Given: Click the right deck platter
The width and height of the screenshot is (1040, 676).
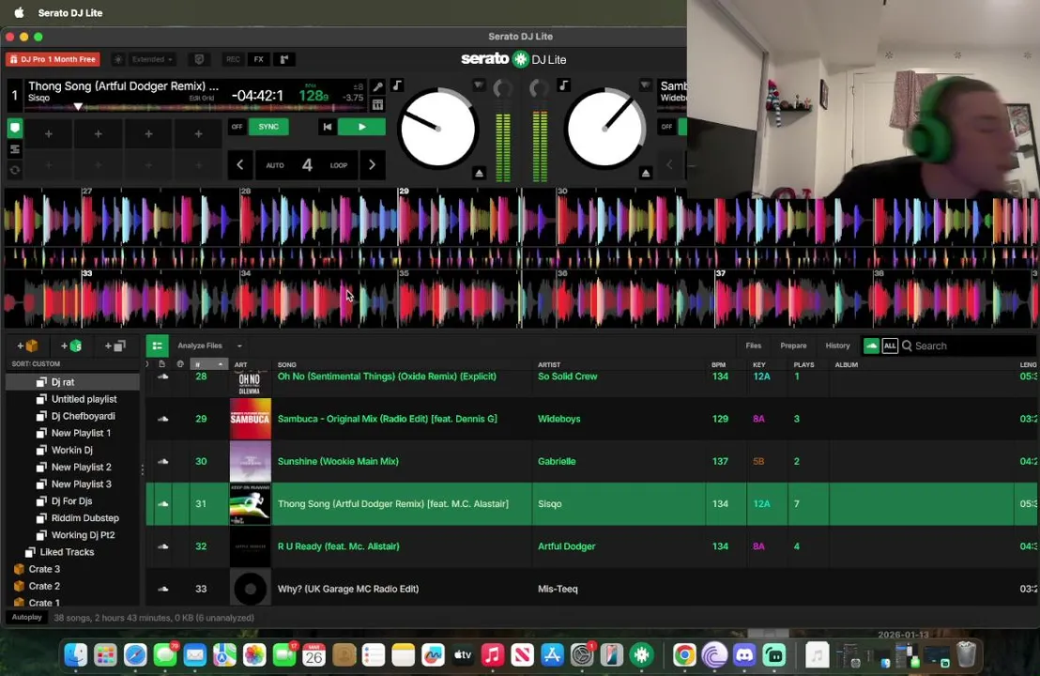Looking at the screenshot, I should [604, 129].
